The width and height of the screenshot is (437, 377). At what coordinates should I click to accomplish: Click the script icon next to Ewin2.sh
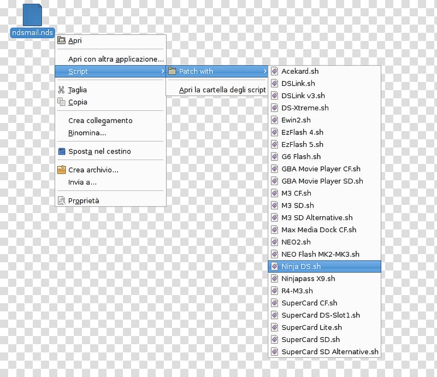tap(275, 120)
